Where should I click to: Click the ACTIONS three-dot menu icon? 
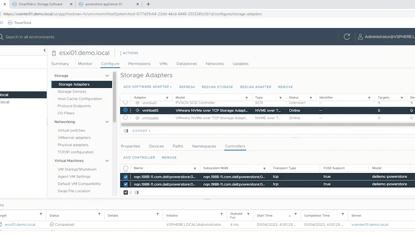pos(120,53)
